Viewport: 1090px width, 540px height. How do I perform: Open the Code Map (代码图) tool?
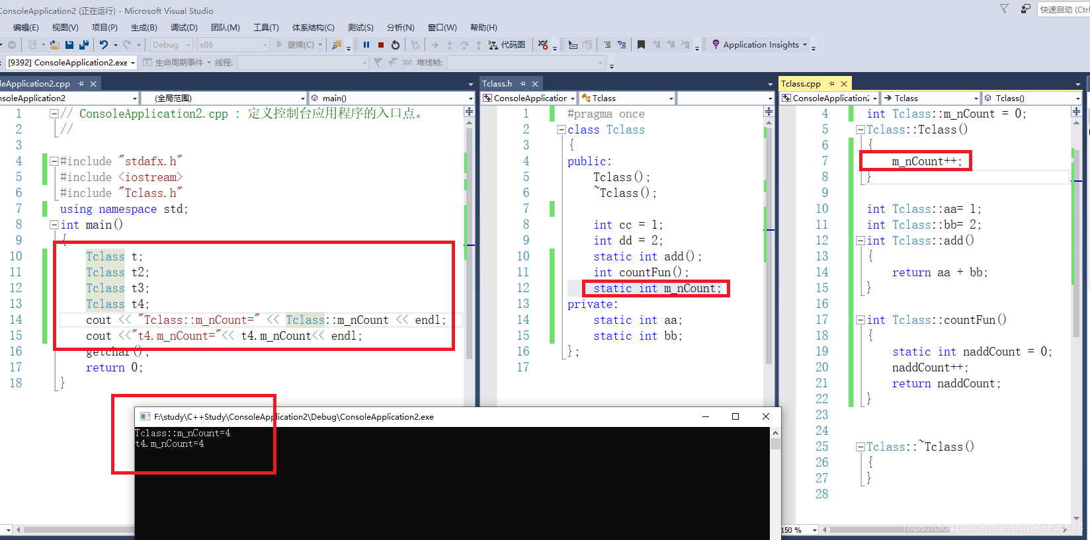(x=507, y=45)
